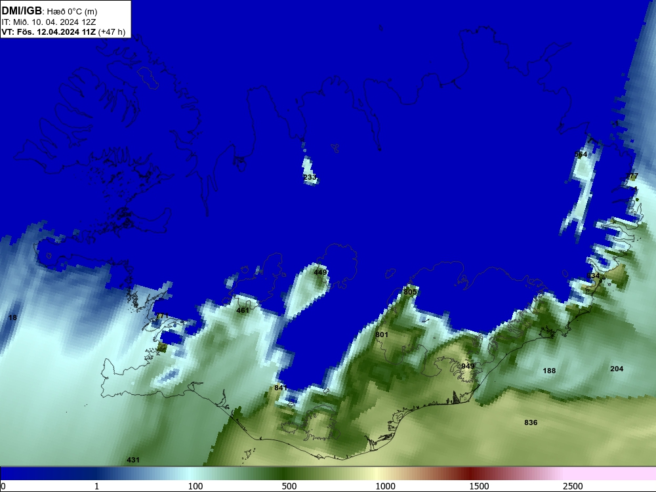656x492 pixels.
Task: Click the map value 564
Action: (x=581, y=154)
